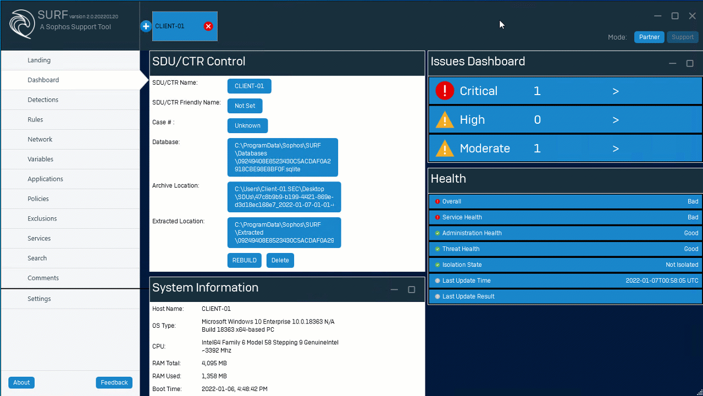This screenshot has width=703, height=396.
Task: Click the CLIENT-01 SDU/CTR Name button
Action: point(250,86)
